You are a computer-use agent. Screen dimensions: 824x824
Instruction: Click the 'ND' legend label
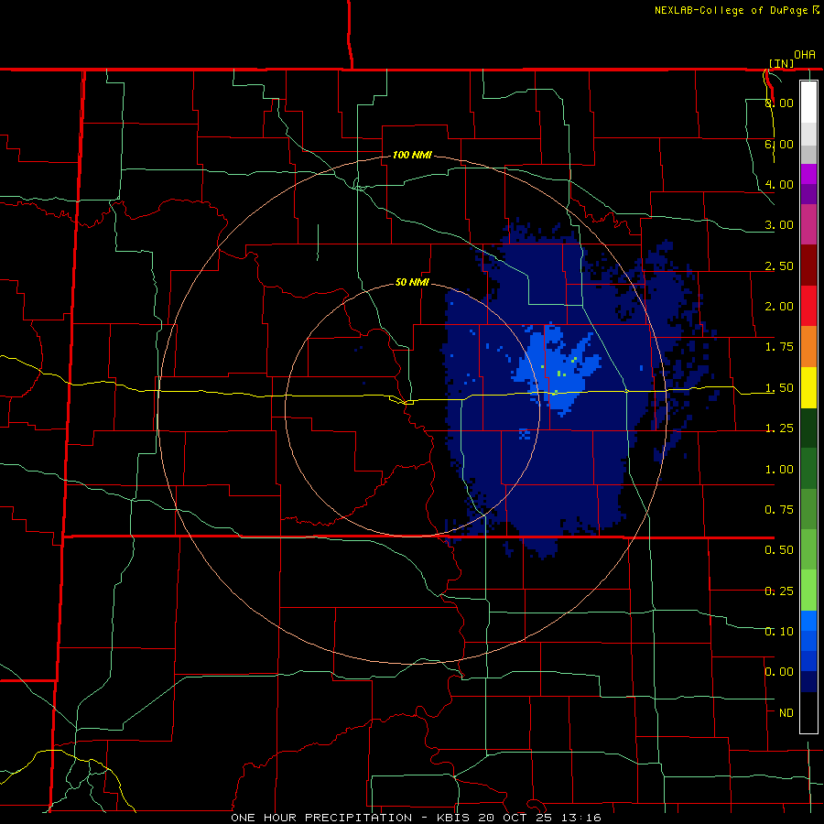pyautogui.click(x=786, y=712)
